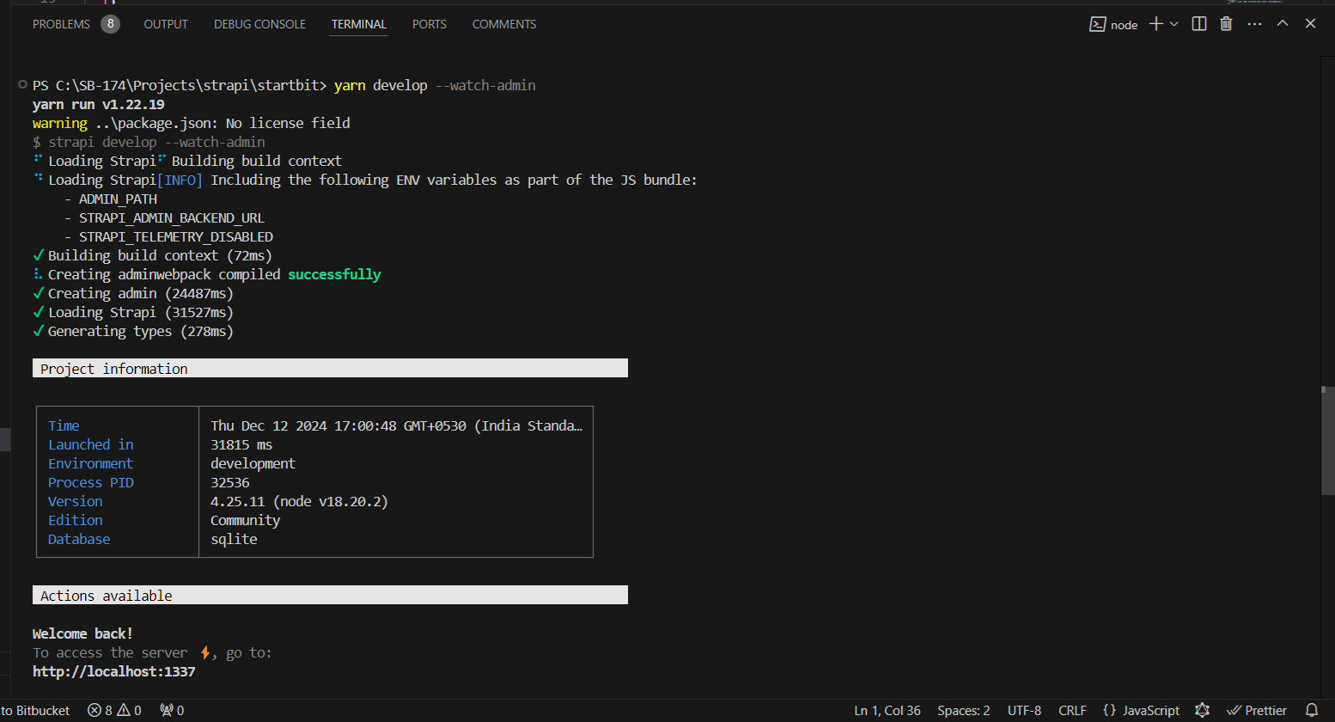
Task: Change file encoding UTF-8
Action: coord(1024,711)
